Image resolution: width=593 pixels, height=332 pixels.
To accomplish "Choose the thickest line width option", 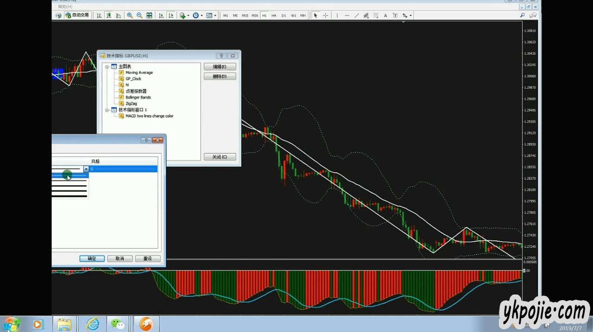I will point(70,196).
